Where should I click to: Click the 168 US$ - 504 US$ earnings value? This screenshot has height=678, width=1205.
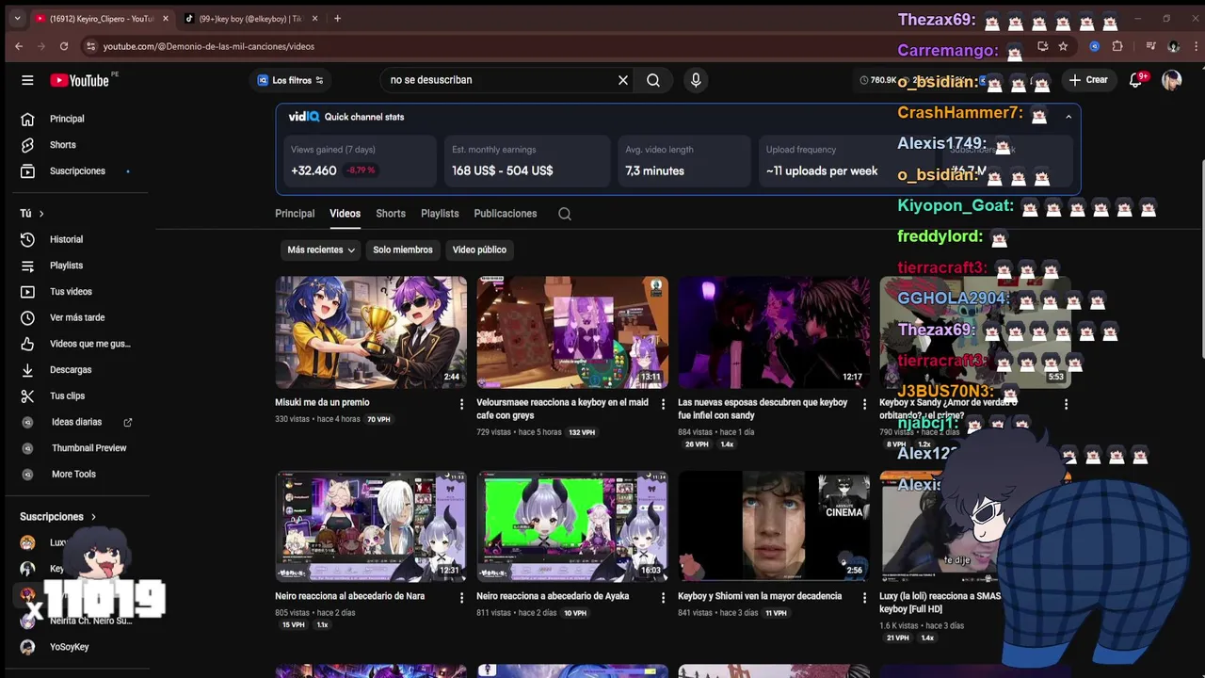pyautogui.click(x=502, y=170)
